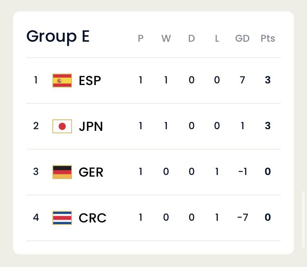Click Spain's goal difference value 7
Screen dimensions: 307x267
click(242, 80)
